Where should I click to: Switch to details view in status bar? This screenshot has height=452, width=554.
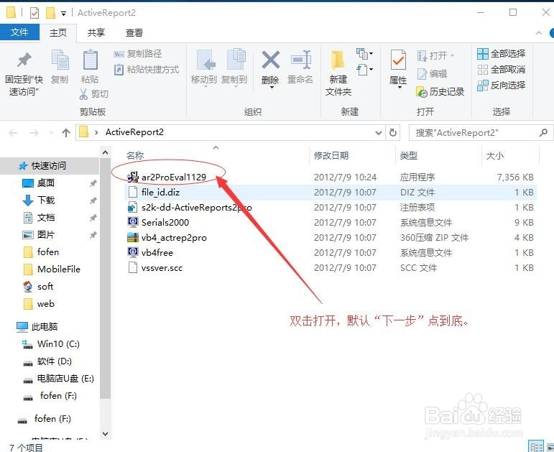tap(535, 446)
